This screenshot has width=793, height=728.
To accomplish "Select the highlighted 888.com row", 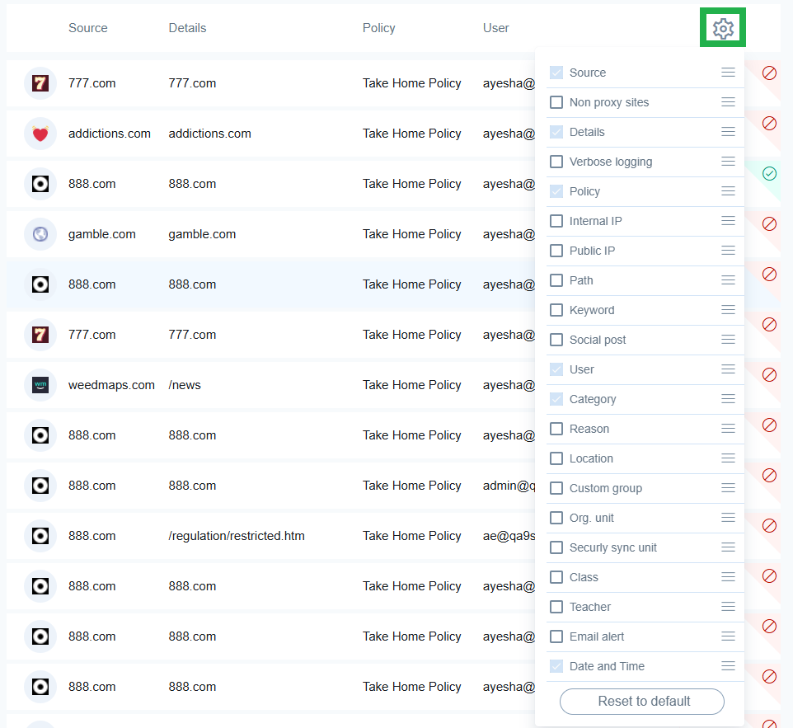I will [x=247, y=284].
